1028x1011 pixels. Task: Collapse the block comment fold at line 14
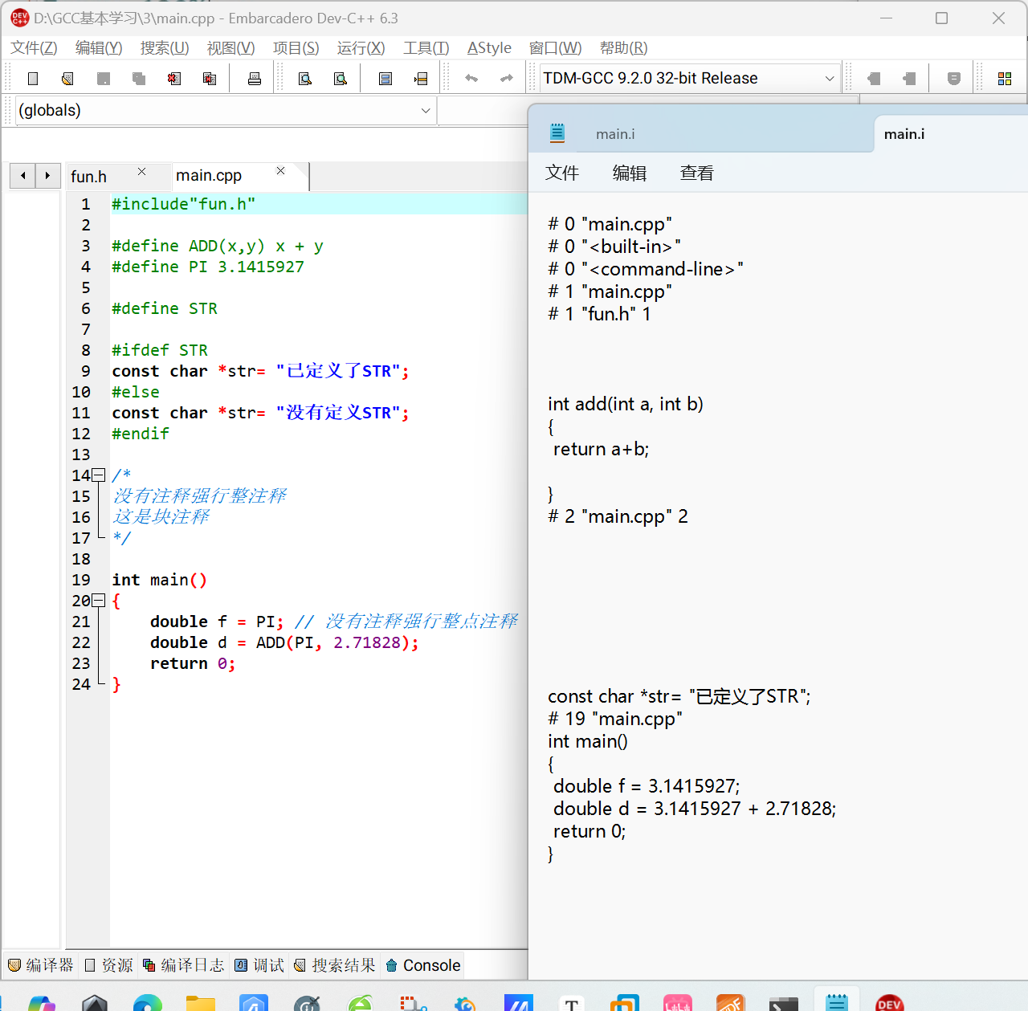(98, 475)
